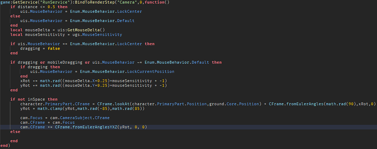Place cursor on the 0.5 number
Image resolution: width=377 pixels, height=149 pixels.
(51, 7)
